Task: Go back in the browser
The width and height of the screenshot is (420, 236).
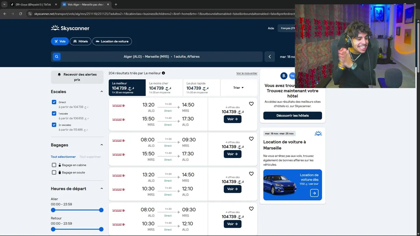Action: coord(5,14)
